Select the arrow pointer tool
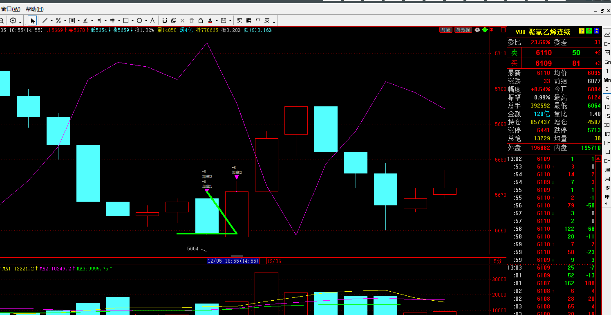The image size is (611, 315). 33,20
